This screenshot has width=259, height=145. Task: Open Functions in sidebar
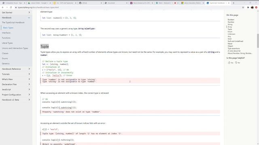coord(6,38)
